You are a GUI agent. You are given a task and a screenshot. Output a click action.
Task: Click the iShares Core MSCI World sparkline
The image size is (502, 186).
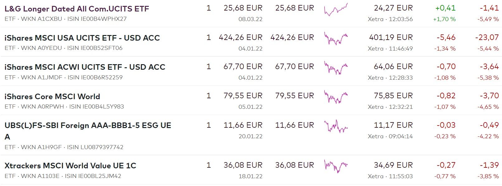pos(336,97)
